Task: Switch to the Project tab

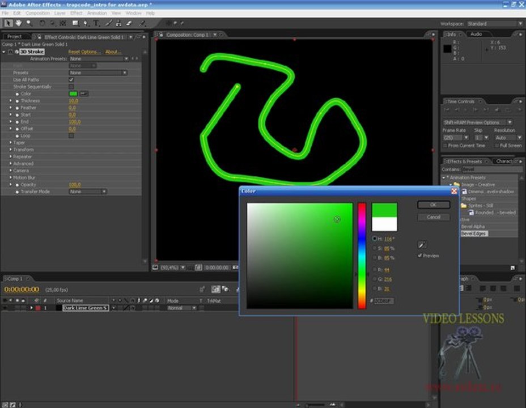Action: pyautogui.click(x=14, y=36)
